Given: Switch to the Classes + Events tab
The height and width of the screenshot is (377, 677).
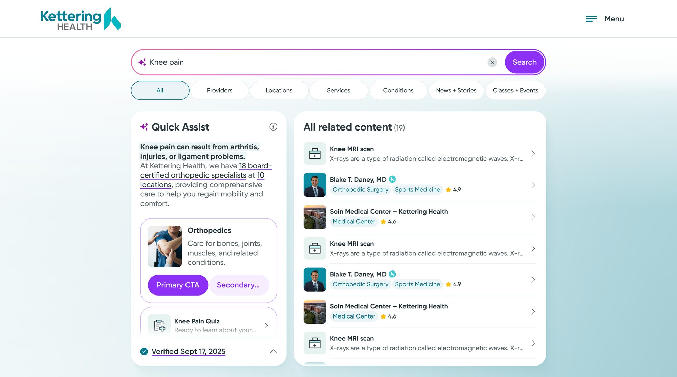Looking at the screenshot, I should pos(516,90).
